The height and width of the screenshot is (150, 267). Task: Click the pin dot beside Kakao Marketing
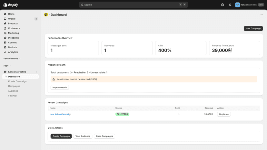pos(36,72)
